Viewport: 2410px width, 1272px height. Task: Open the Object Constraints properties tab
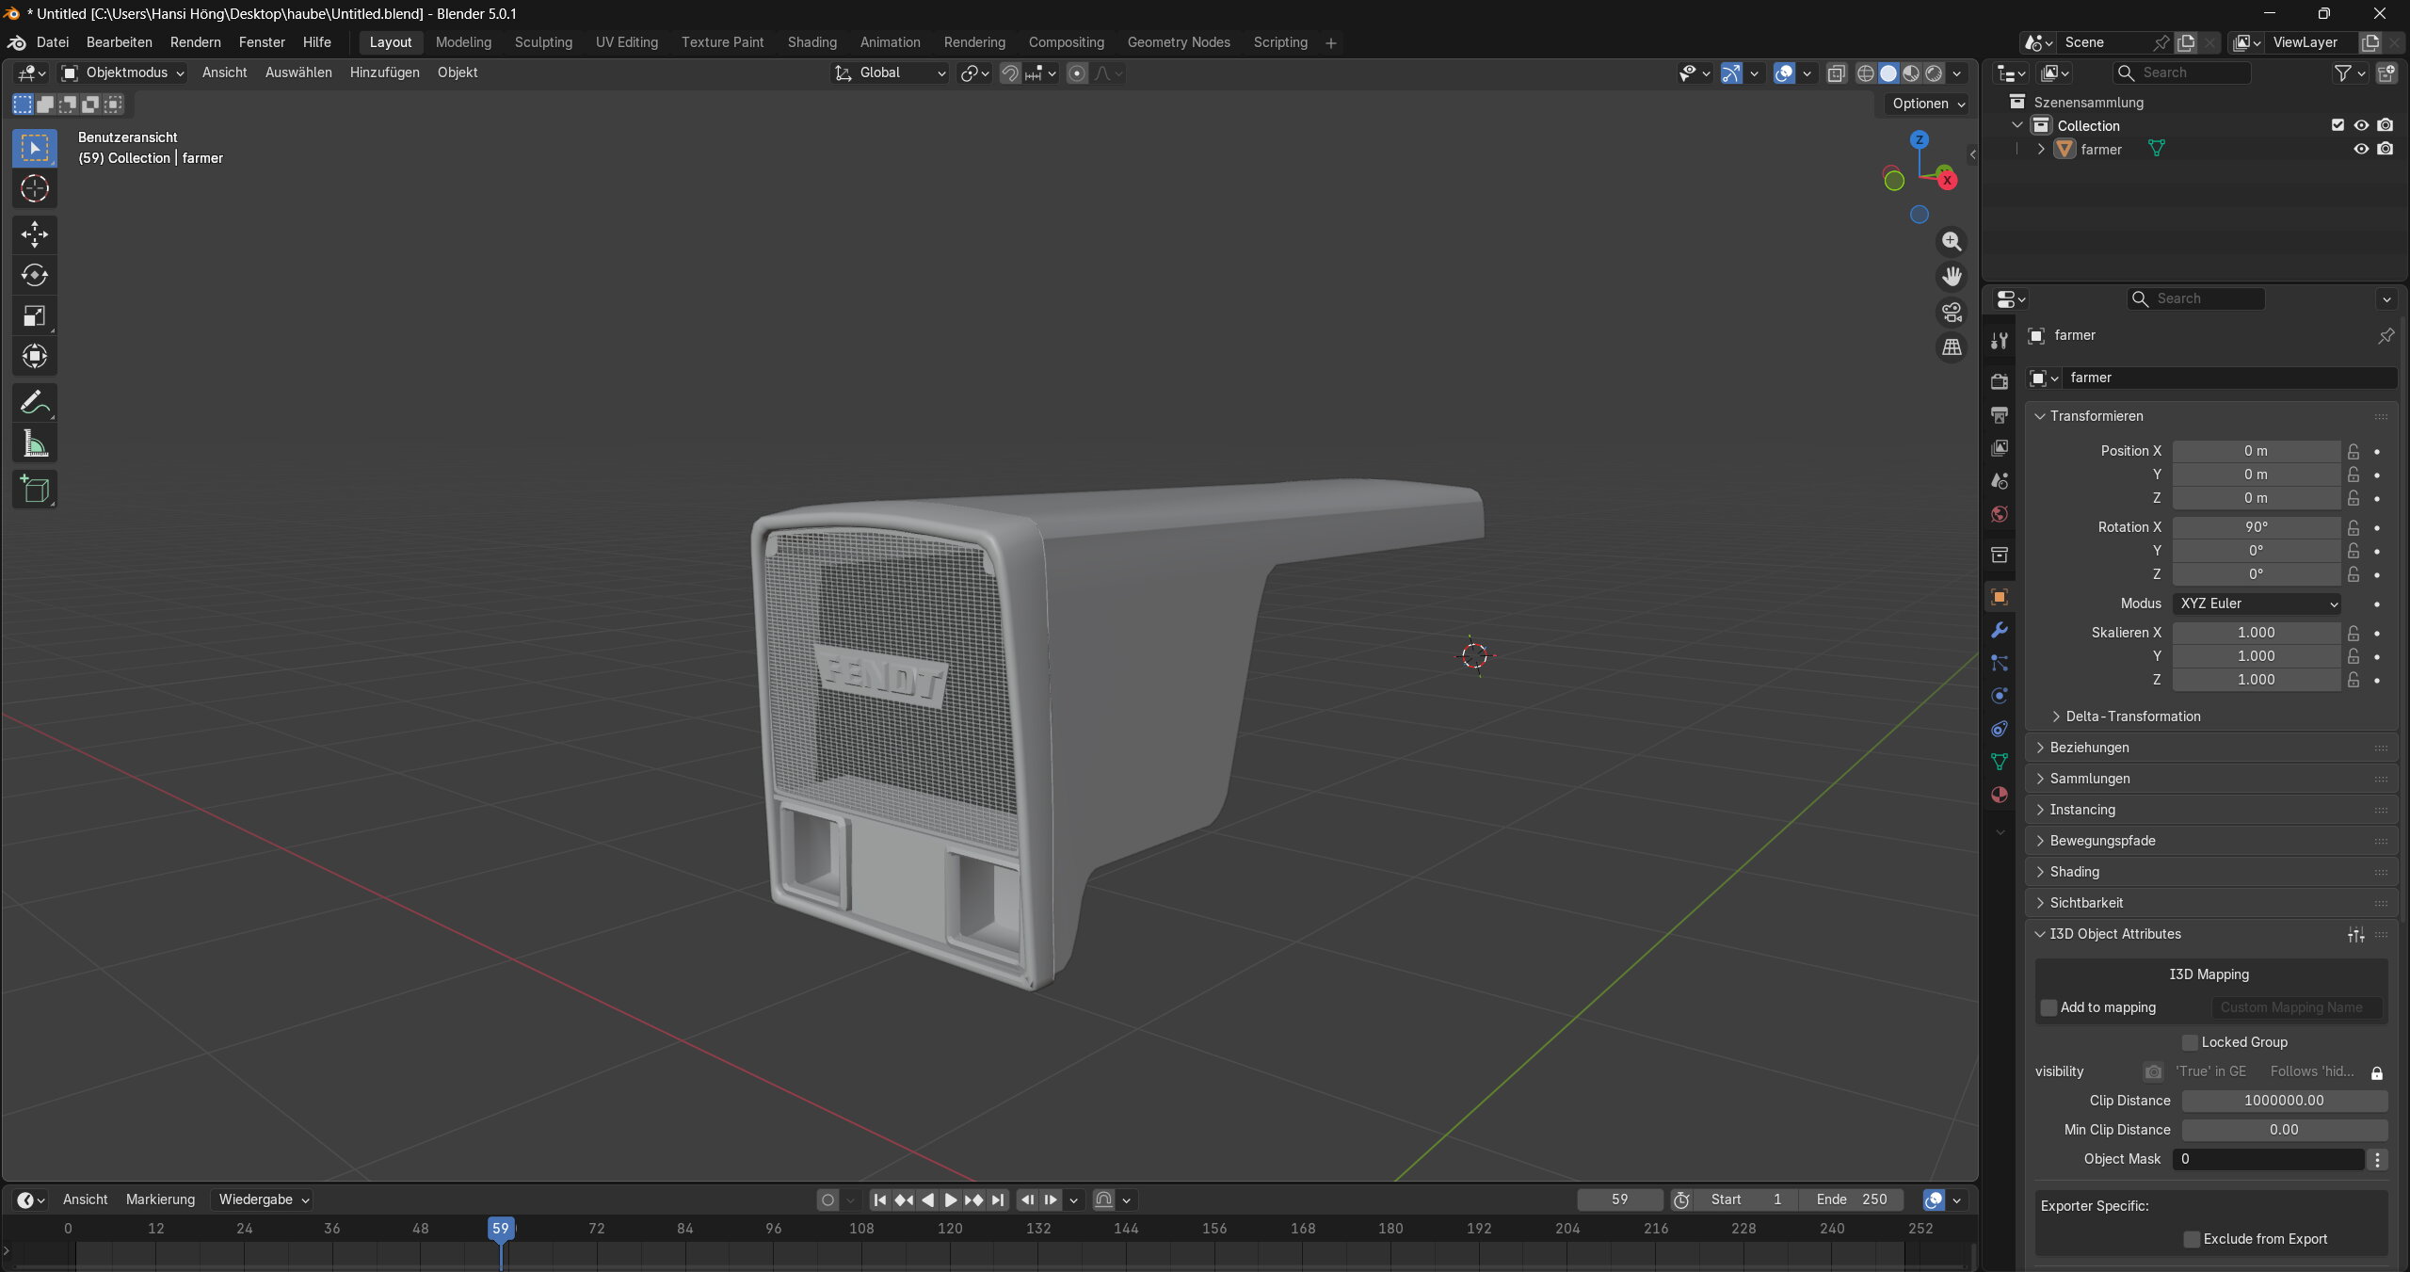2000,729
